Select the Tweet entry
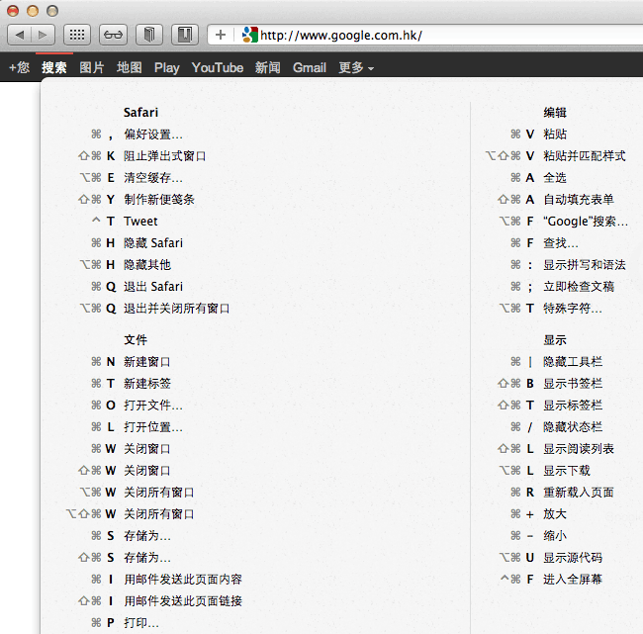 tap(140, 221)
